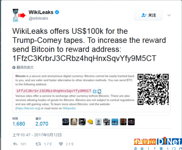Like the tweet with heart icon
Viewport: 182px width, 150px height.
click(61, 144)
